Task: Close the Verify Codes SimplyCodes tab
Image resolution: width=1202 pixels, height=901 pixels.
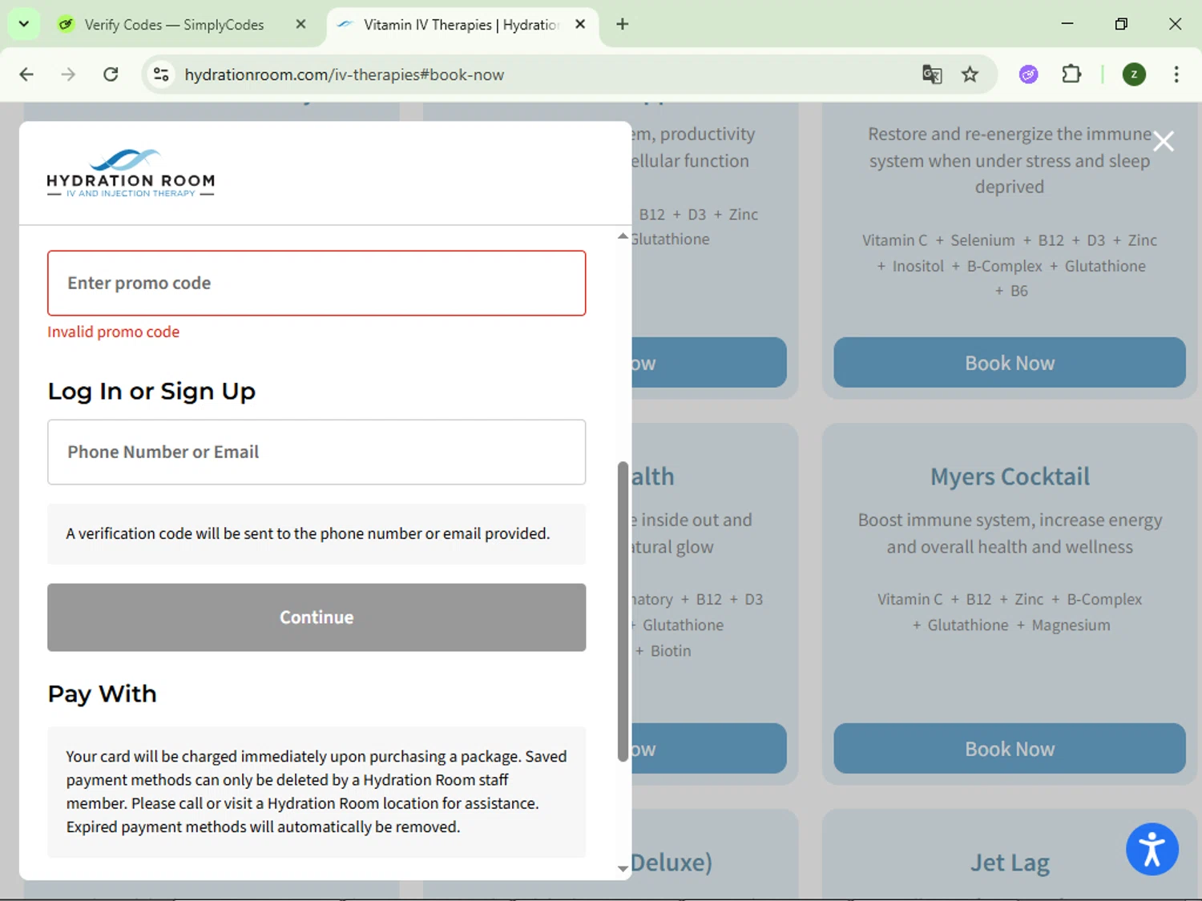Action: pos(300,24)
